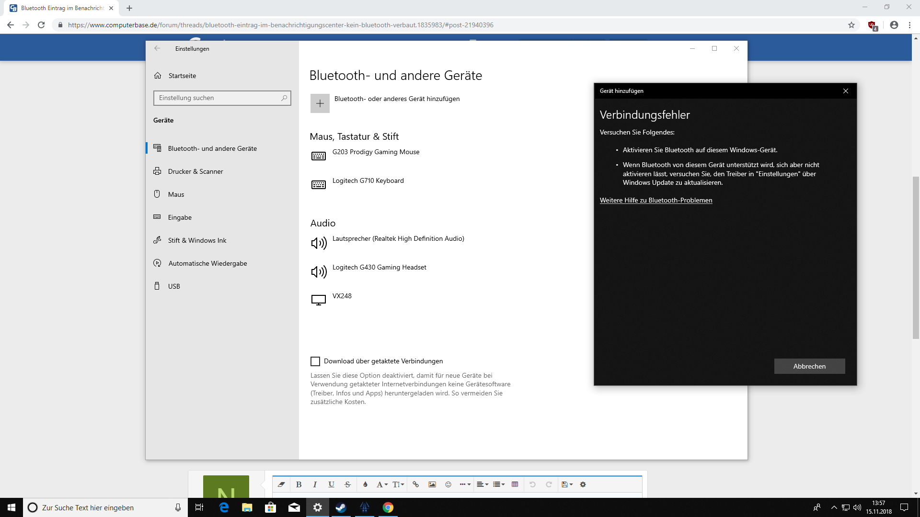Screen dimensions: 920x517
Task: Click the insert link icon
Action: tap(415, 484)
